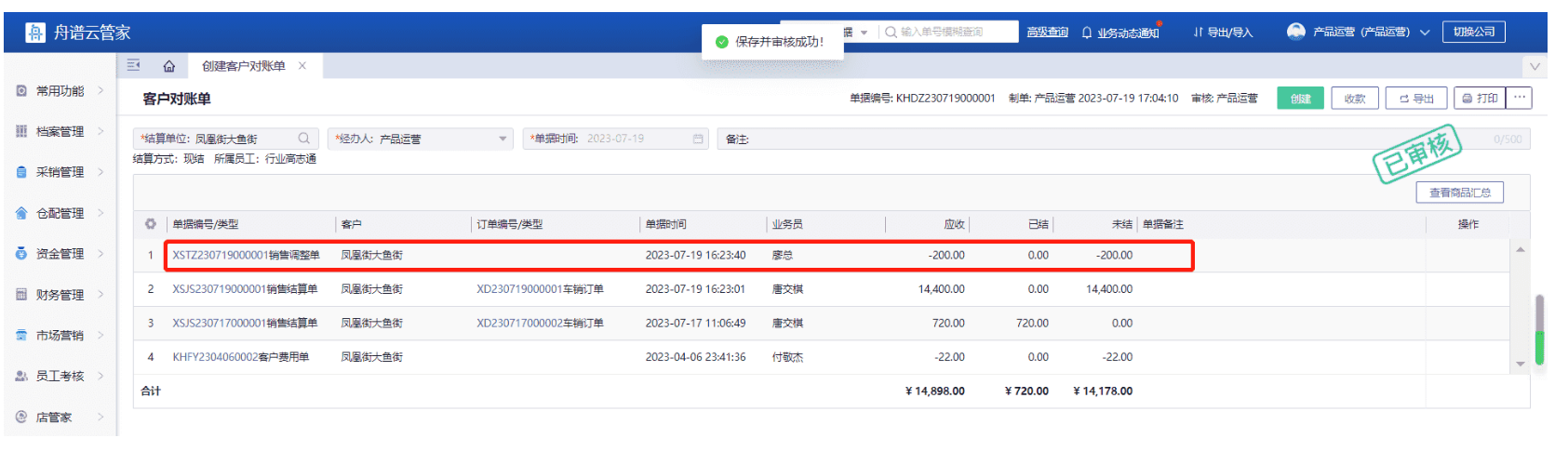
Task: Close the 创建客户对账单 tab
Action: coord(302,66)
